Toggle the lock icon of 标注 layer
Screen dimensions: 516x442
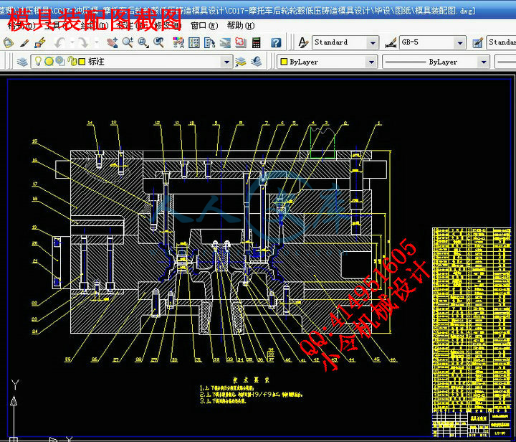point(72,61)
